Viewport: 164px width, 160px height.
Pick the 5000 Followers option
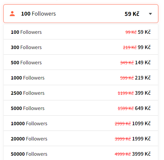tap(81, 108)
